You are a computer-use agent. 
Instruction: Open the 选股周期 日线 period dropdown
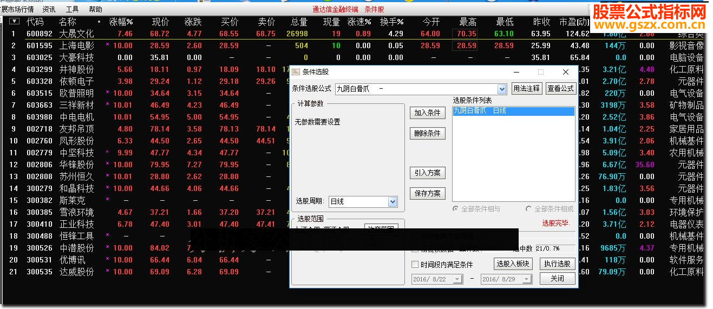tap(363, 201)
